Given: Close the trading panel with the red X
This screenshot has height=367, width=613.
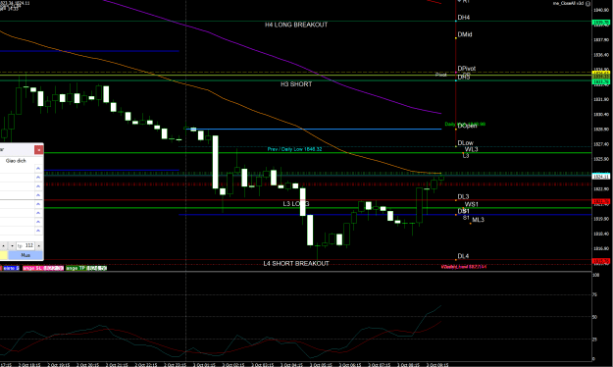Looking at the screenshot, I should click(x=38, y=150).
